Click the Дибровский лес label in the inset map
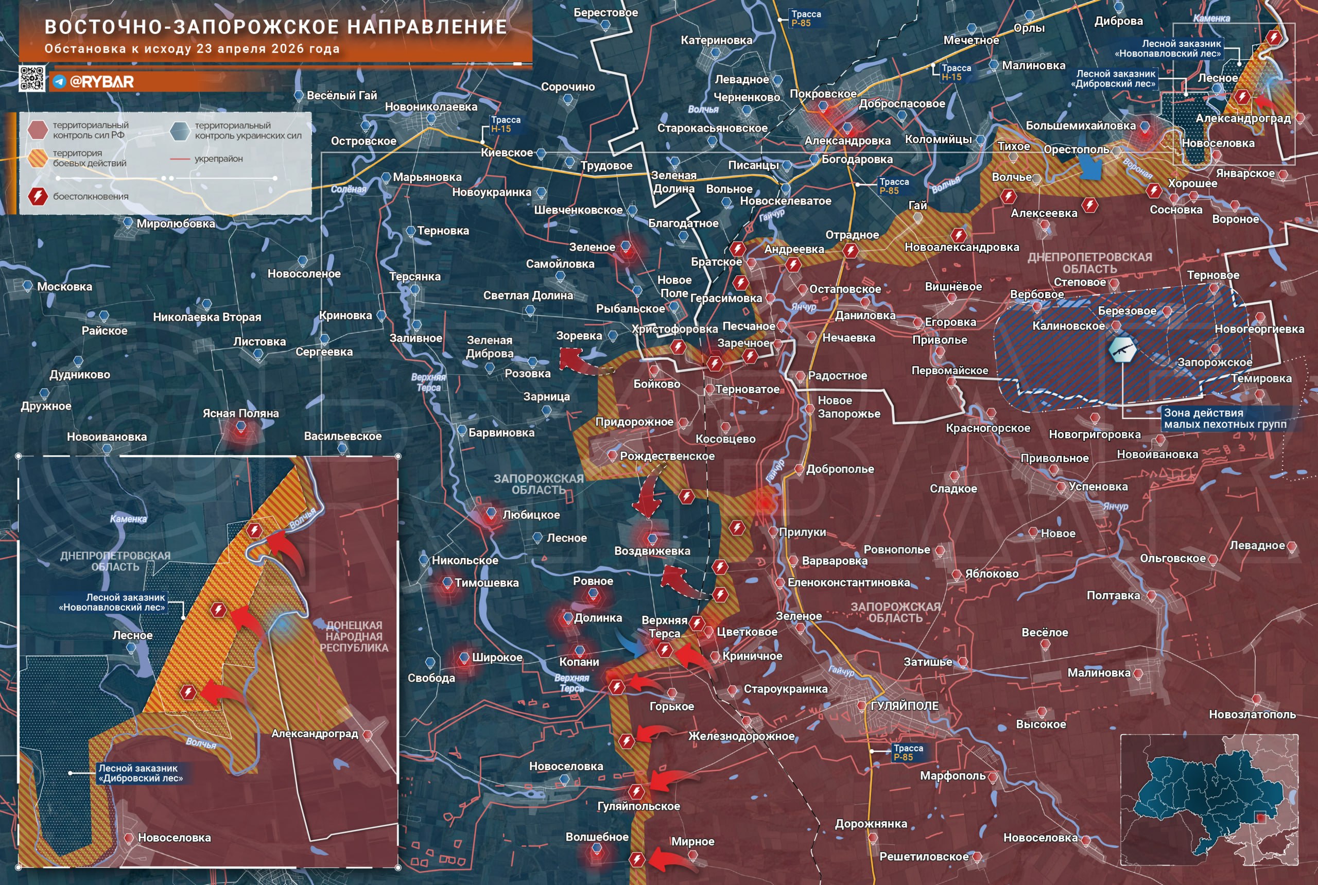Viewport: 1318px width, 885px height. pos(141,773)
